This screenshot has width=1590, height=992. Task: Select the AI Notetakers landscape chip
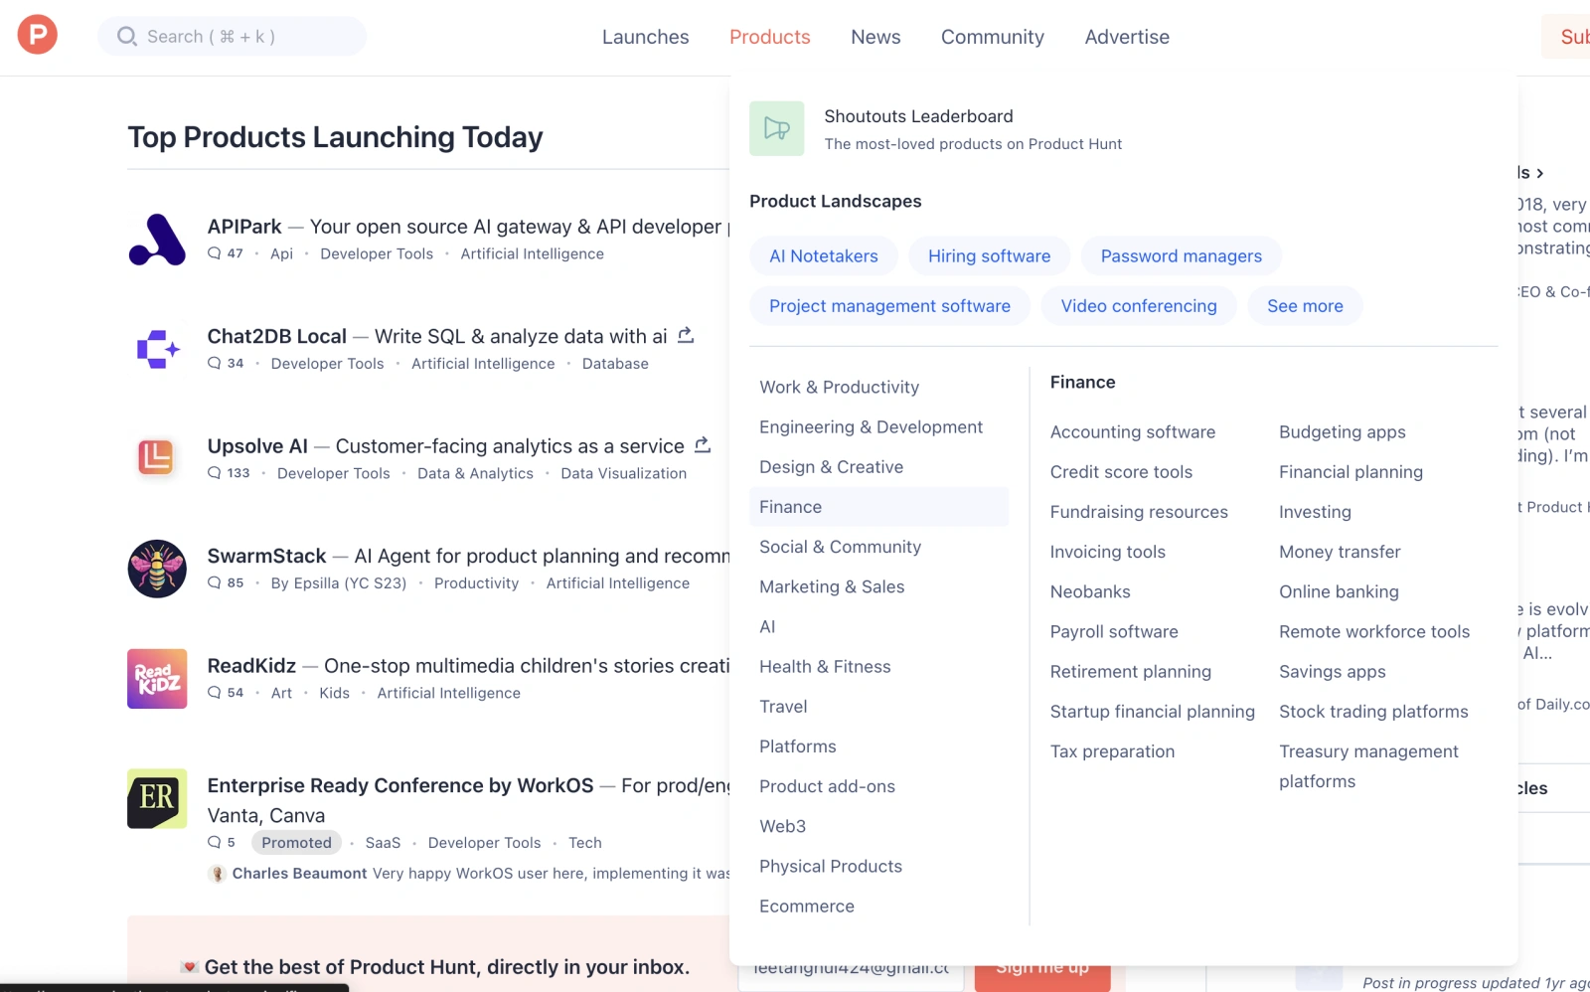click(823, 256)
